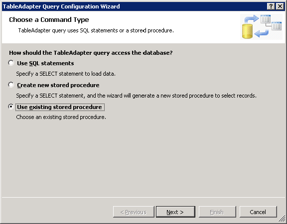Viewport: 287px width, 224px height.
Task: Select Use existing stored procedure radio button
Action: 11,107
